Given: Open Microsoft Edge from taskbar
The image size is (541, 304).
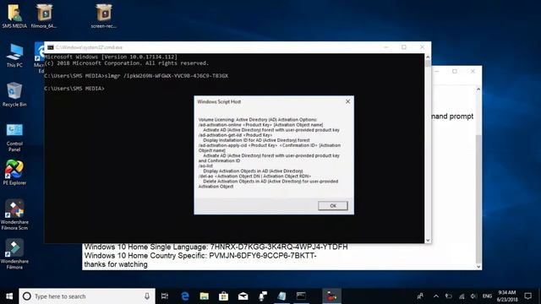Looking at the screenshot, I should 185,296.
